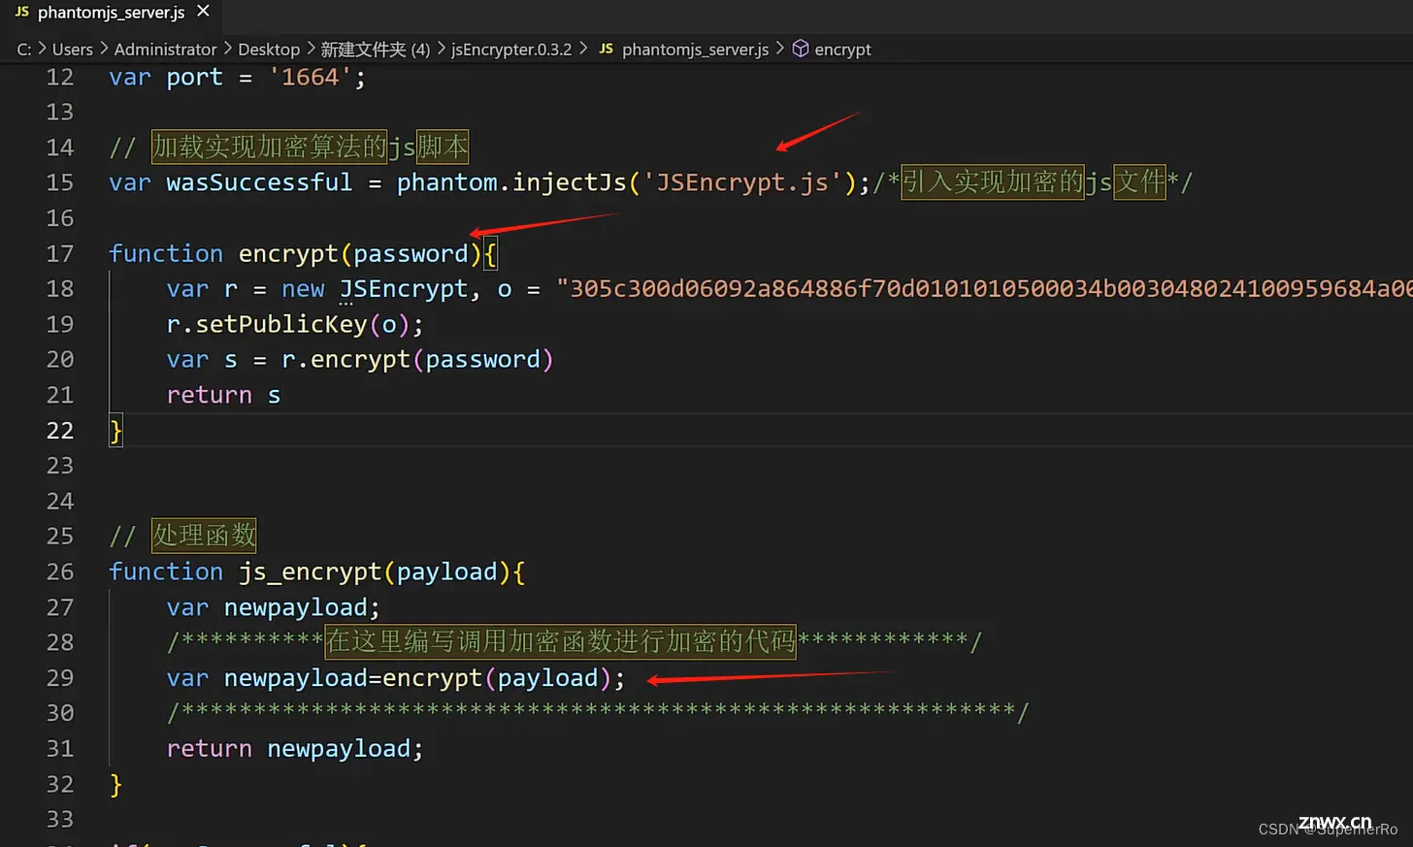
Task: Click comment 在这里编写调用加密函数进行加密的代码
Action: click(560, 641)
